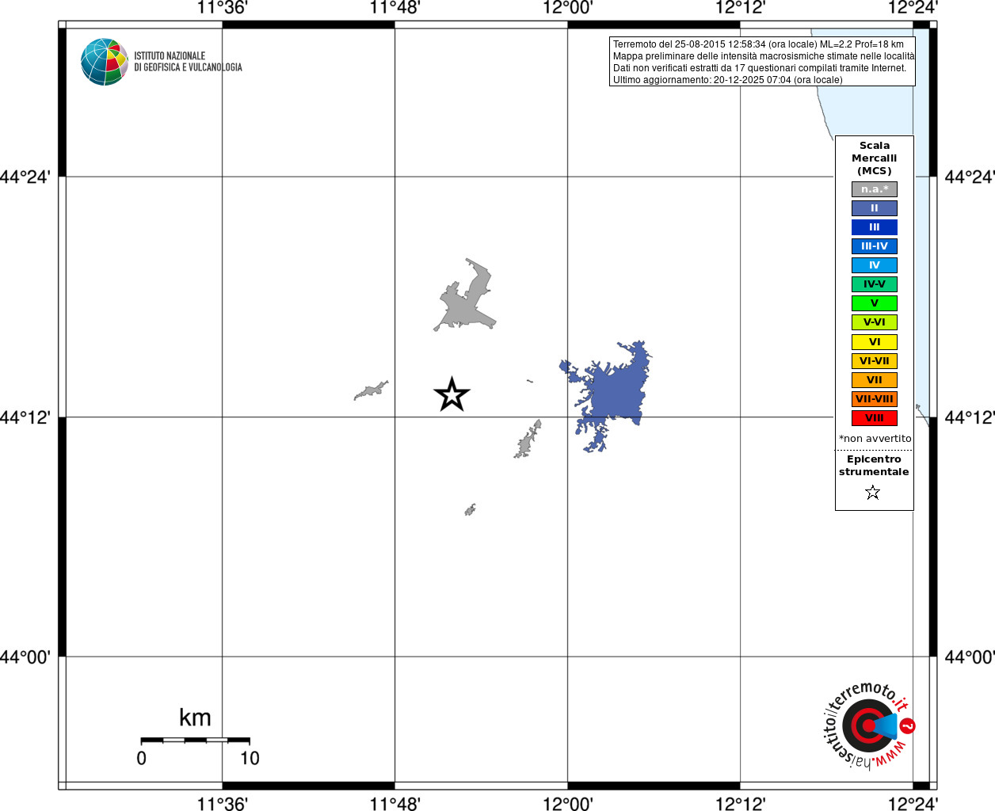Click the right axis label 44°24'

pyautogui.click(x=970, y=177)
